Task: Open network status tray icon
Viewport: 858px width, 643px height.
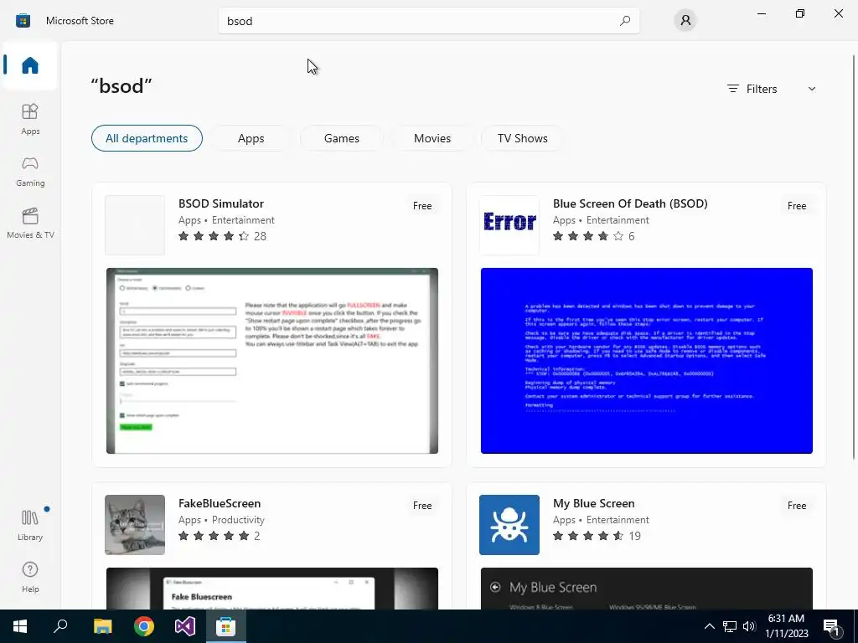Action: 730,626
